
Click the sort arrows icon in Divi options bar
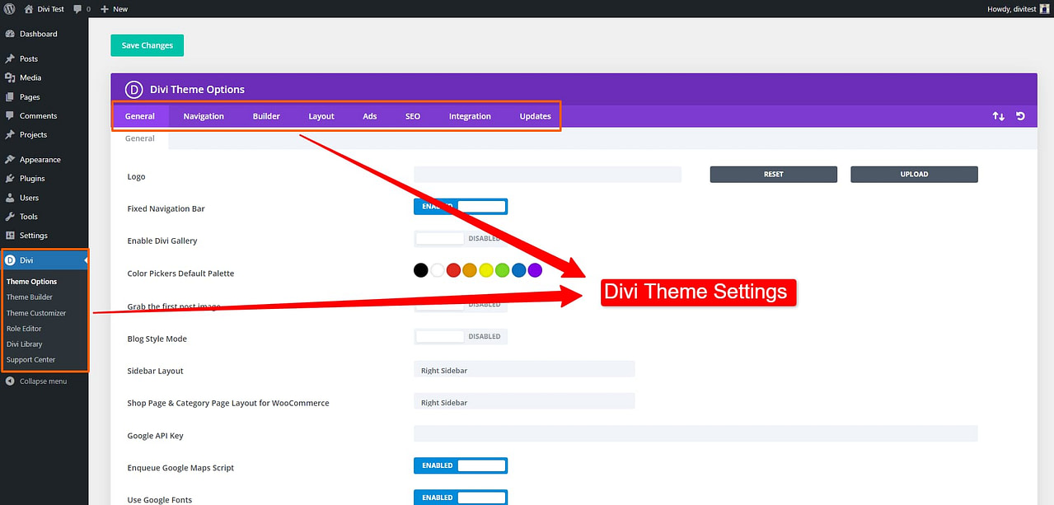coord(999,116)
